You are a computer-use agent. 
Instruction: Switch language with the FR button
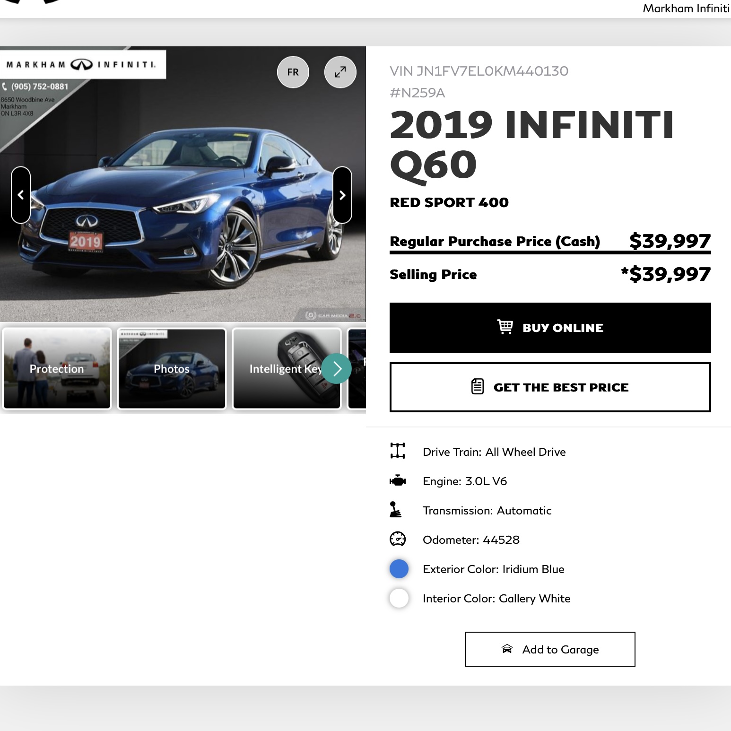click(293, 72)
